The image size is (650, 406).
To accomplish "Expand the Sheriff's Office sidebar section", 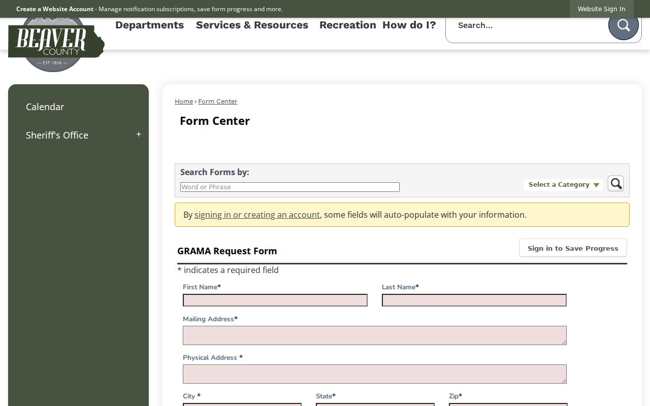I will (x=139, y=135).
